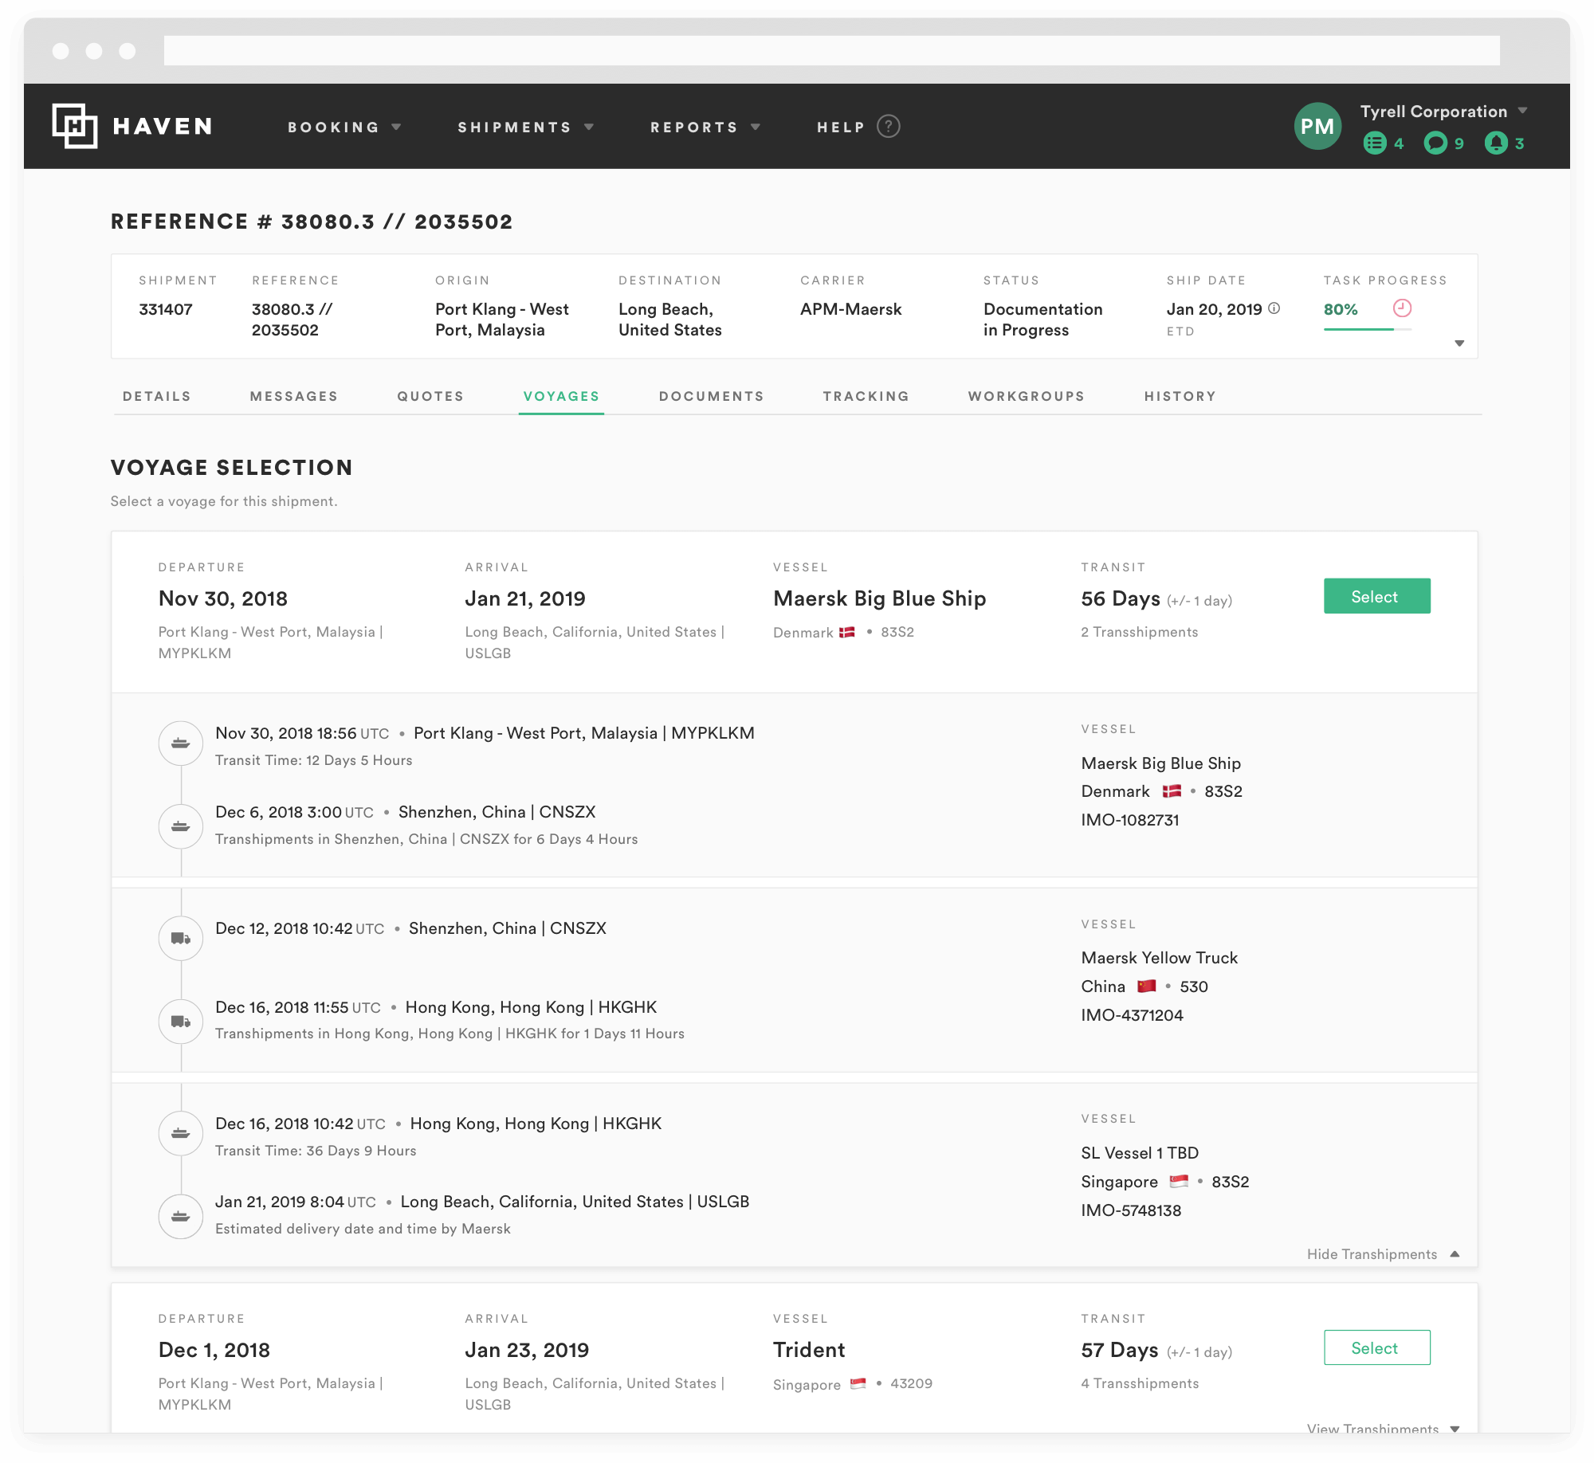Viewport: 1594px width, 1463px height.
Task: Open the tasks list icon showing 4
Action: coord(1375,143)
